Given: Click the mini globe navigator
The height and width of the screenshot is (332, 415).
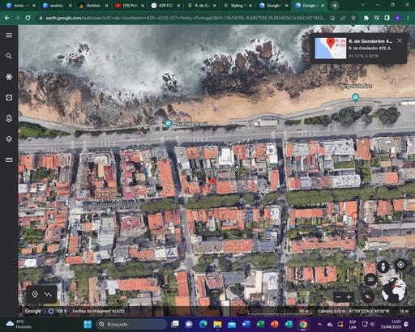Looking at the screenshot, I should (x=394, y=290).
